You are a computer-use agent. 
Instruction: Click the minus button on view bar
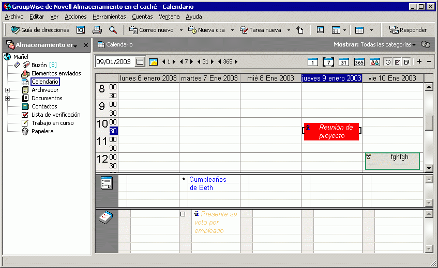429,61
